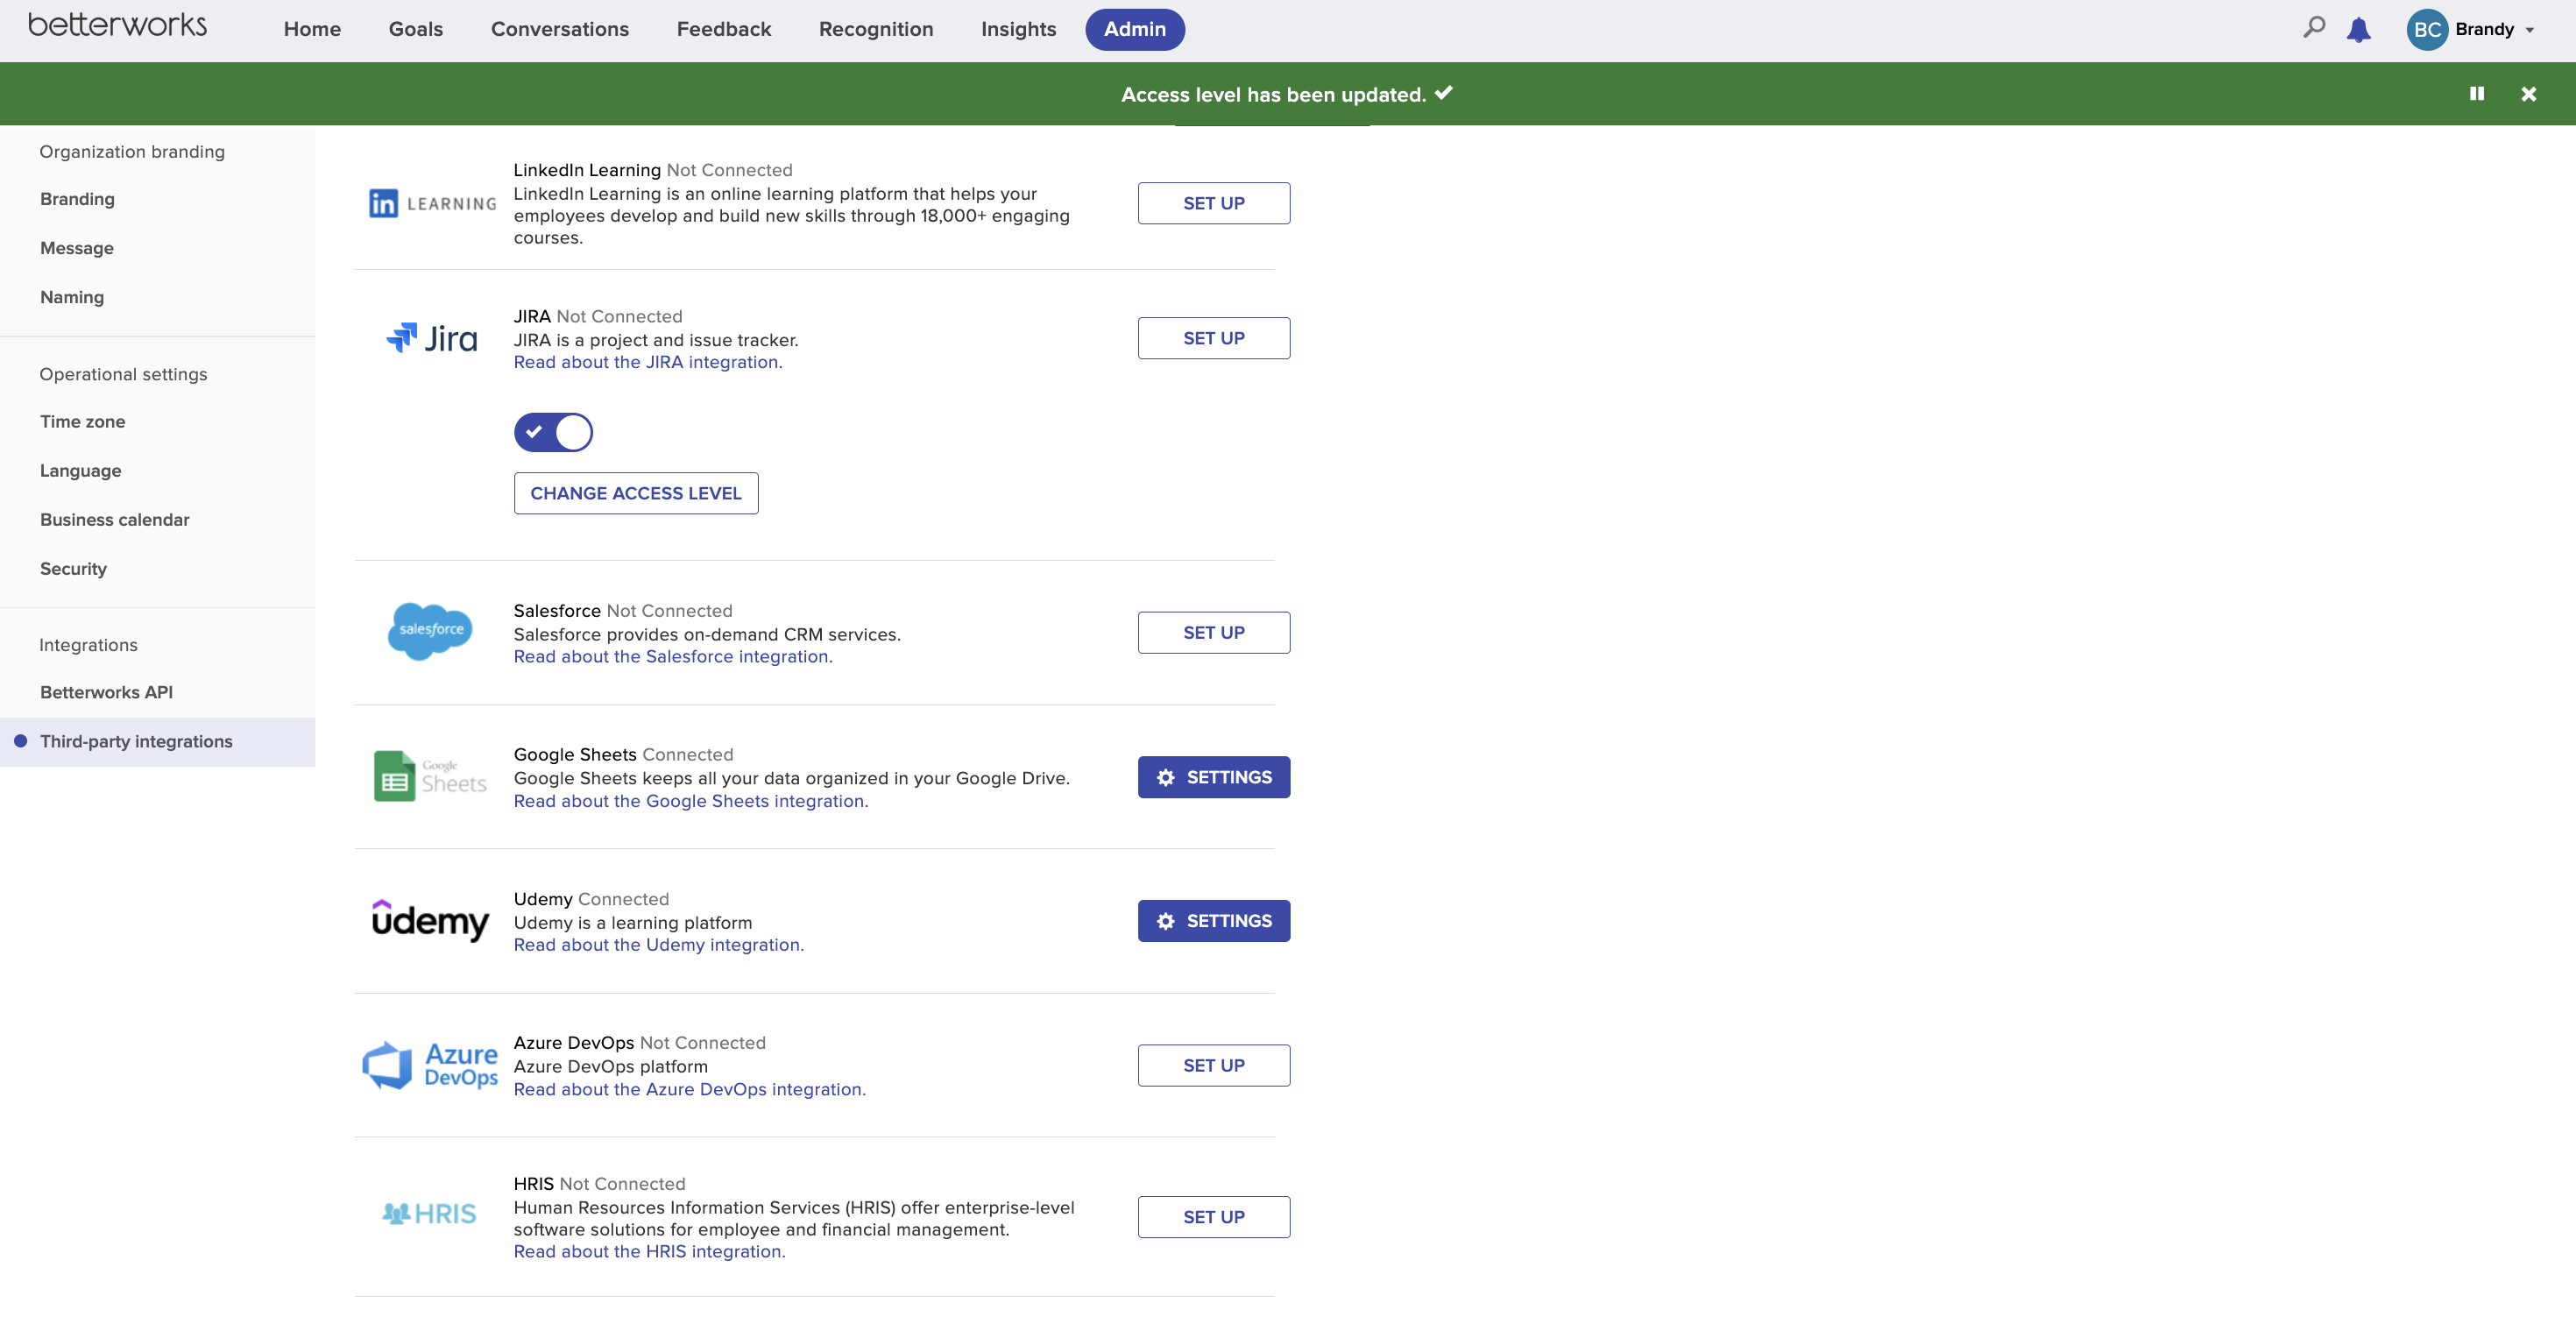Read about the Azure DevOps integration
This screenshot has width=2576, height=1317.
click(689, 1089)
